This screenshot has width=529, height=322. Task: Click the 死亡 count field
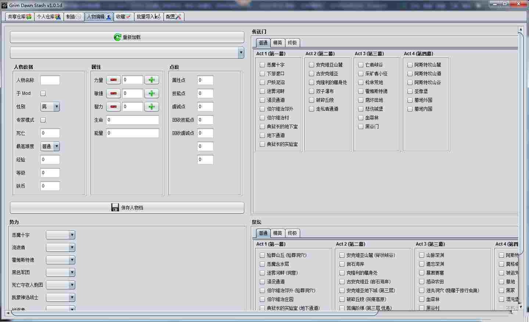click(50, 133)
